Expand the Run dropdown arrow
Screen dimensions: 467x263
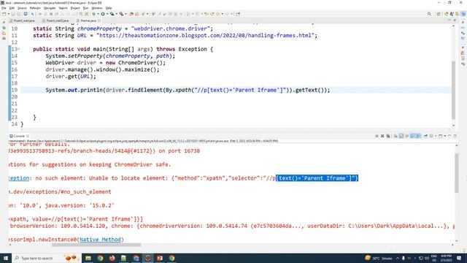(107, 14)
